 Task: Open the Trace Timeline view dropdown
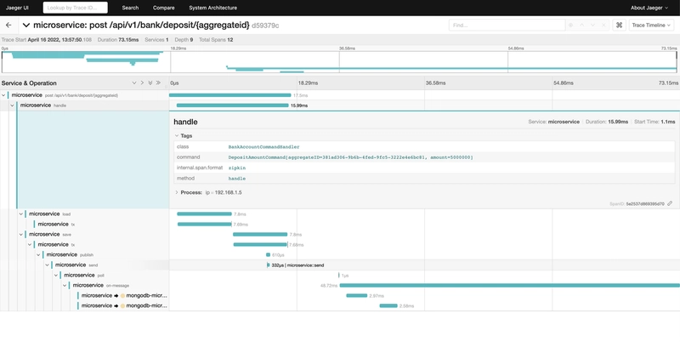(x=652, y=26)
